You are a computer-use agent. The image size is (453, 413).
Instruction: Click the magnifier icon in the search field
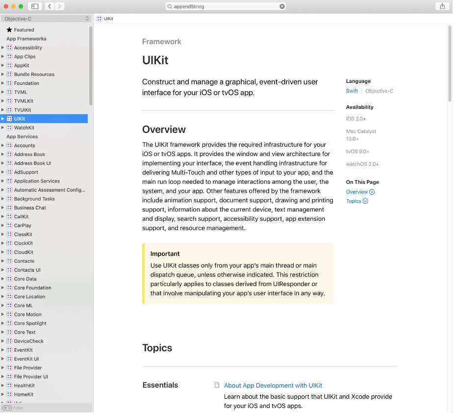coord(170,6)
